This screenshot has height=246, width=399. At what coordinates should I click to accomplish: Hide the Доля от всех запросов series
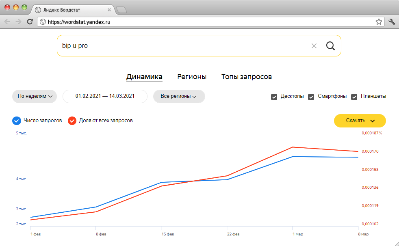tap(72, 121)
